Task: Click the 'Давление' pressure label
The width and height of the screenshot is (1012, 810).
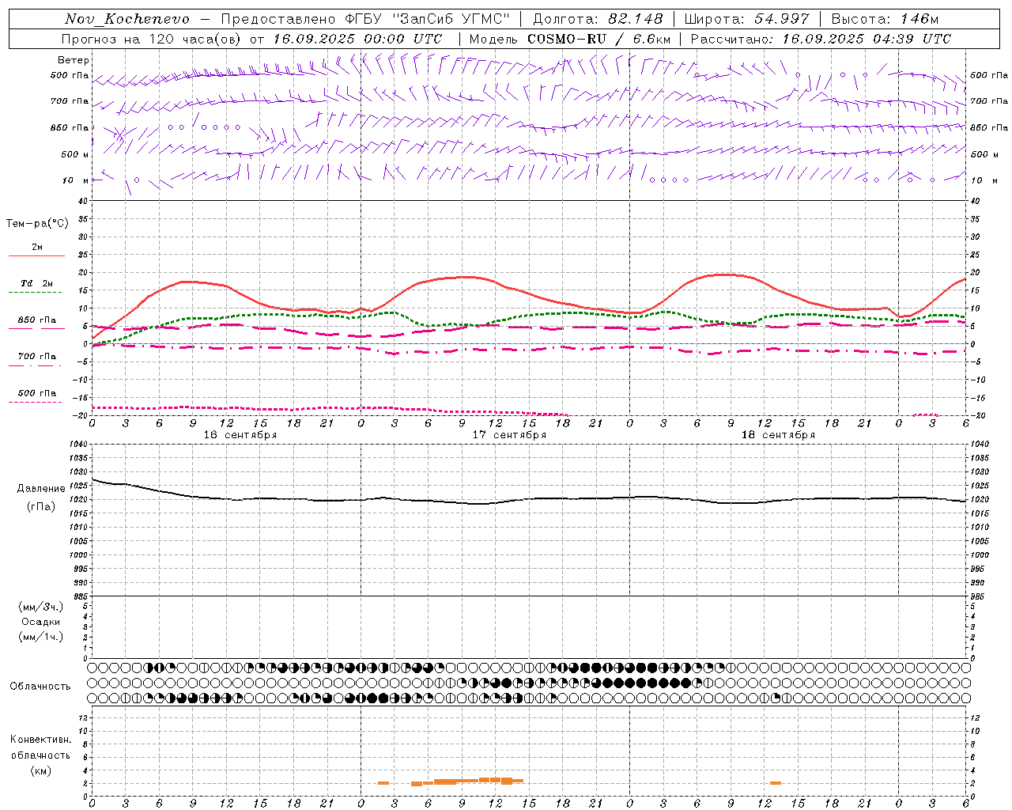Action: (x=41, y=489)
